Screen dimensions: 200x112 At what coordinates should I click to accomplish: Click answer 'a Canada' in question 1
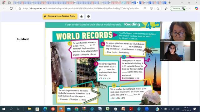[76, 55]
